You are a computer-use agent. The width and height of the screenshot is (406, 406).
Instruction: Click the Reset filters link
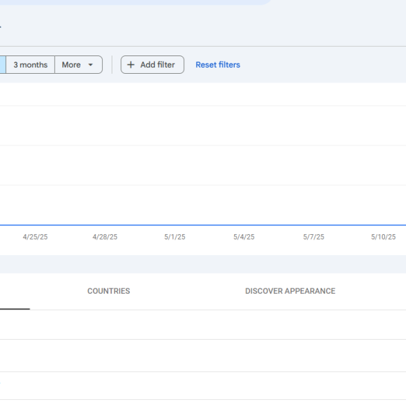pyautogui.click(x=217, y=65)
